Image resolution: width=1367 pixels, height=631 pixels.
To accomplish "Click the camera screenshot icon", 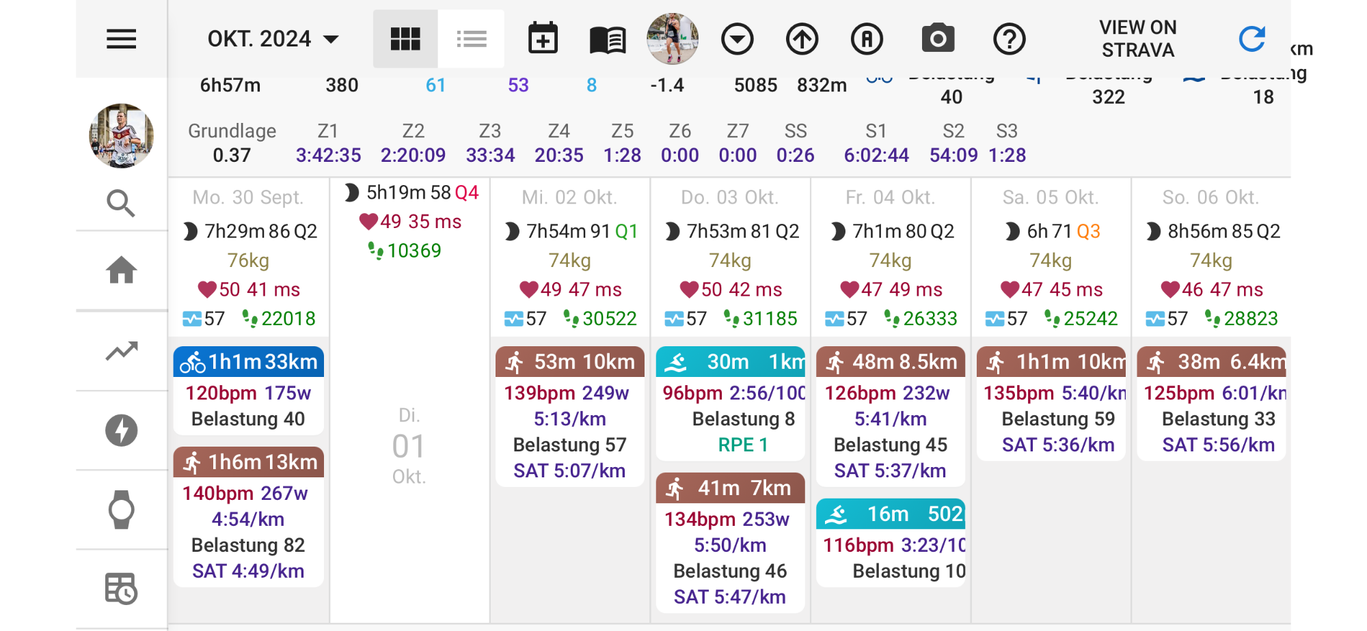I will 938,39.
